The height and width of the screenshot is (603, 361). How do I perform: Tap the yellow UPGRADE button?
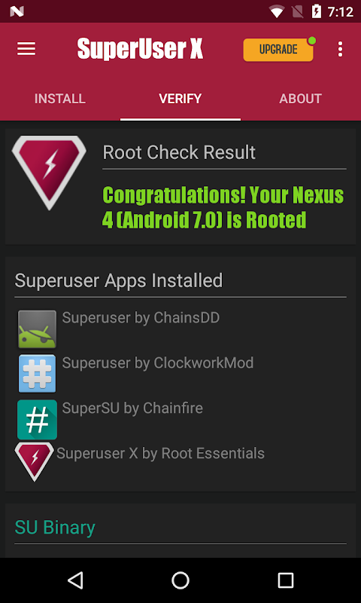pos(278,50)
